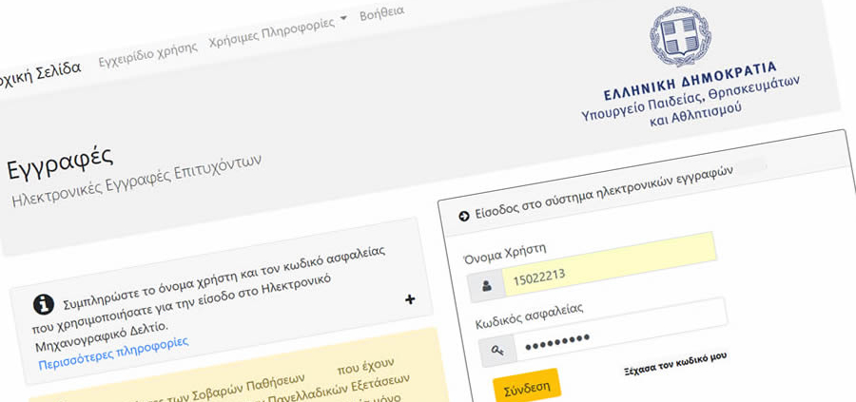Select the Ηλεκτρονικές Εγγραφές Επιτυχόντων subtitle

pyautogui.click(x=136, y=181)
